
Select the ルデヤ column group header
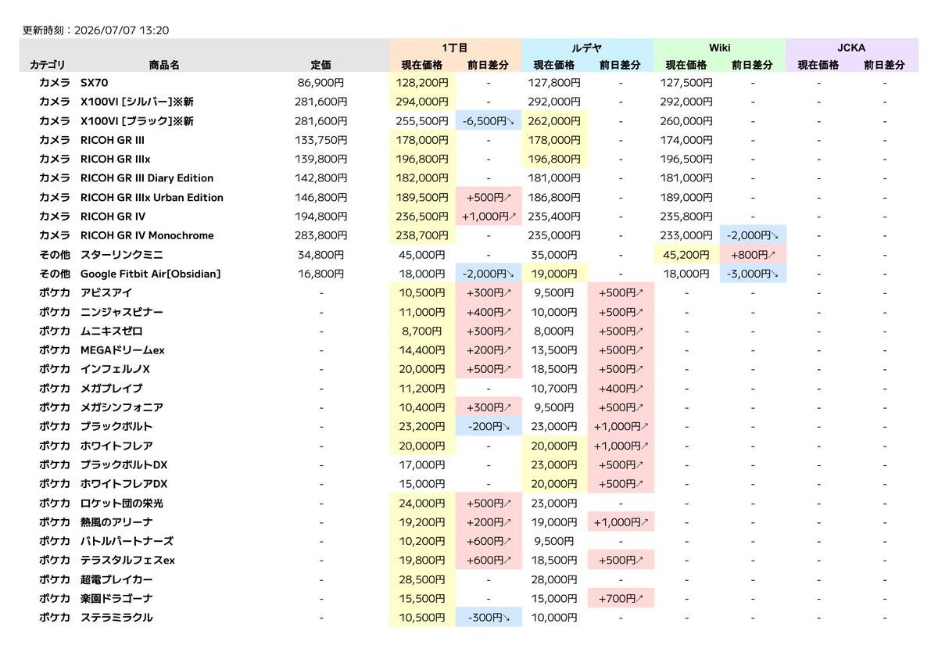[587, 48]
